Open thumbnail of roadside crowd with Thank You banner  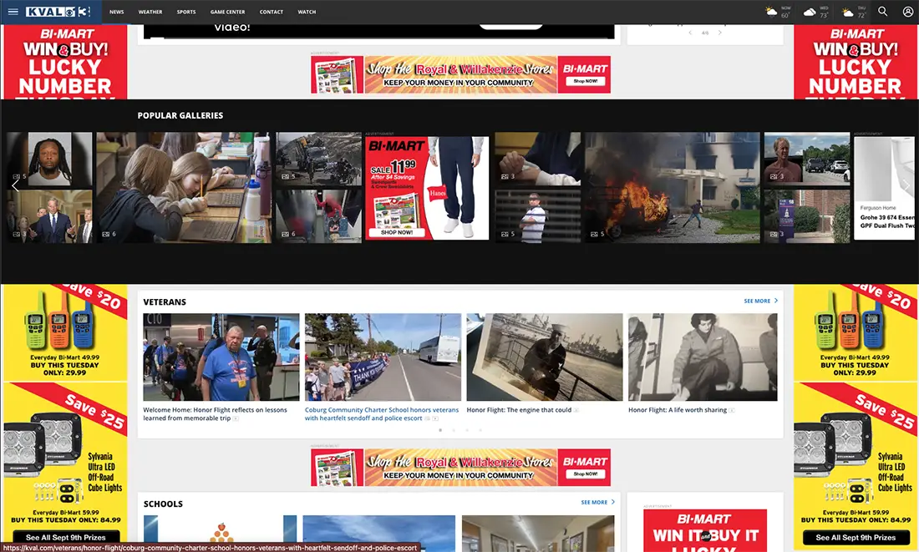click(383, 357)
